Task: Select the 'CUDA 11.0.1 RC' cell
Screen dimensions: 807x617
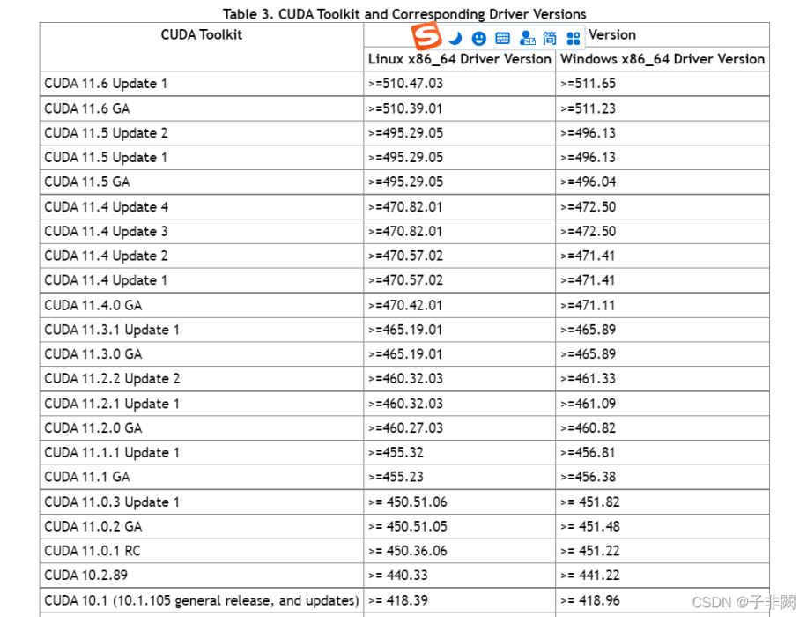Action: pyautogui.click(x=201, y=551)
